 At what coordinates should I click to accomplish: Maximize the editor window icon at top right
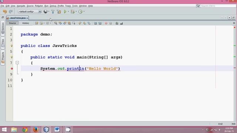pos(233,18)
